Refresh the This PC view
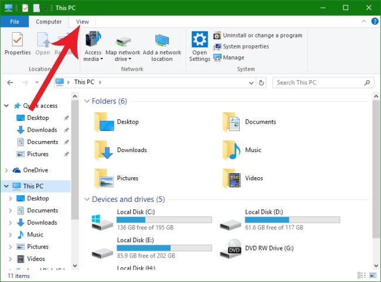The image size is (381, 282). 261,83
